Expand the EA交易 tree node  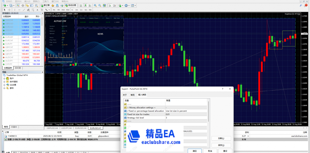[x=4, y=85]
